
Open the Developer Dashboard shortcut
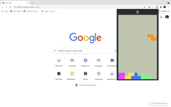[x=112, y=75]
